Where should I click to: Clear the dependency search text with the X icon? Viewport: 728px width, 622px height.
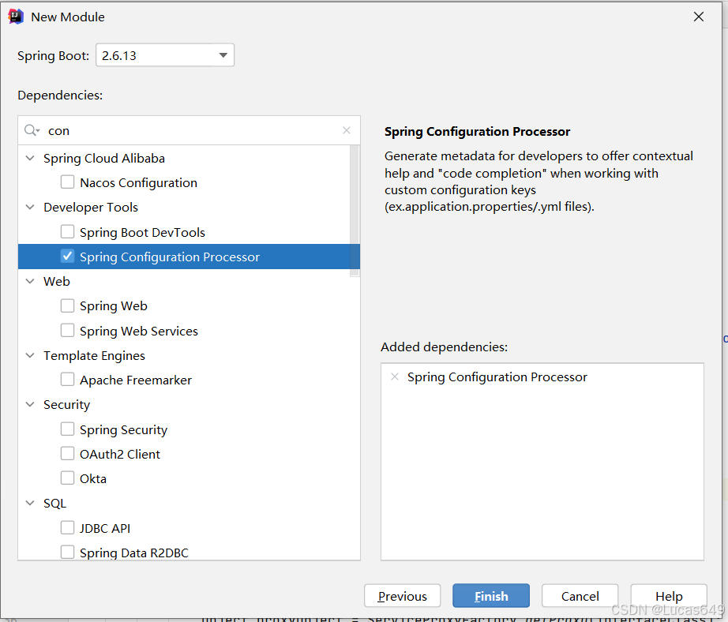(x=347, y=130)
